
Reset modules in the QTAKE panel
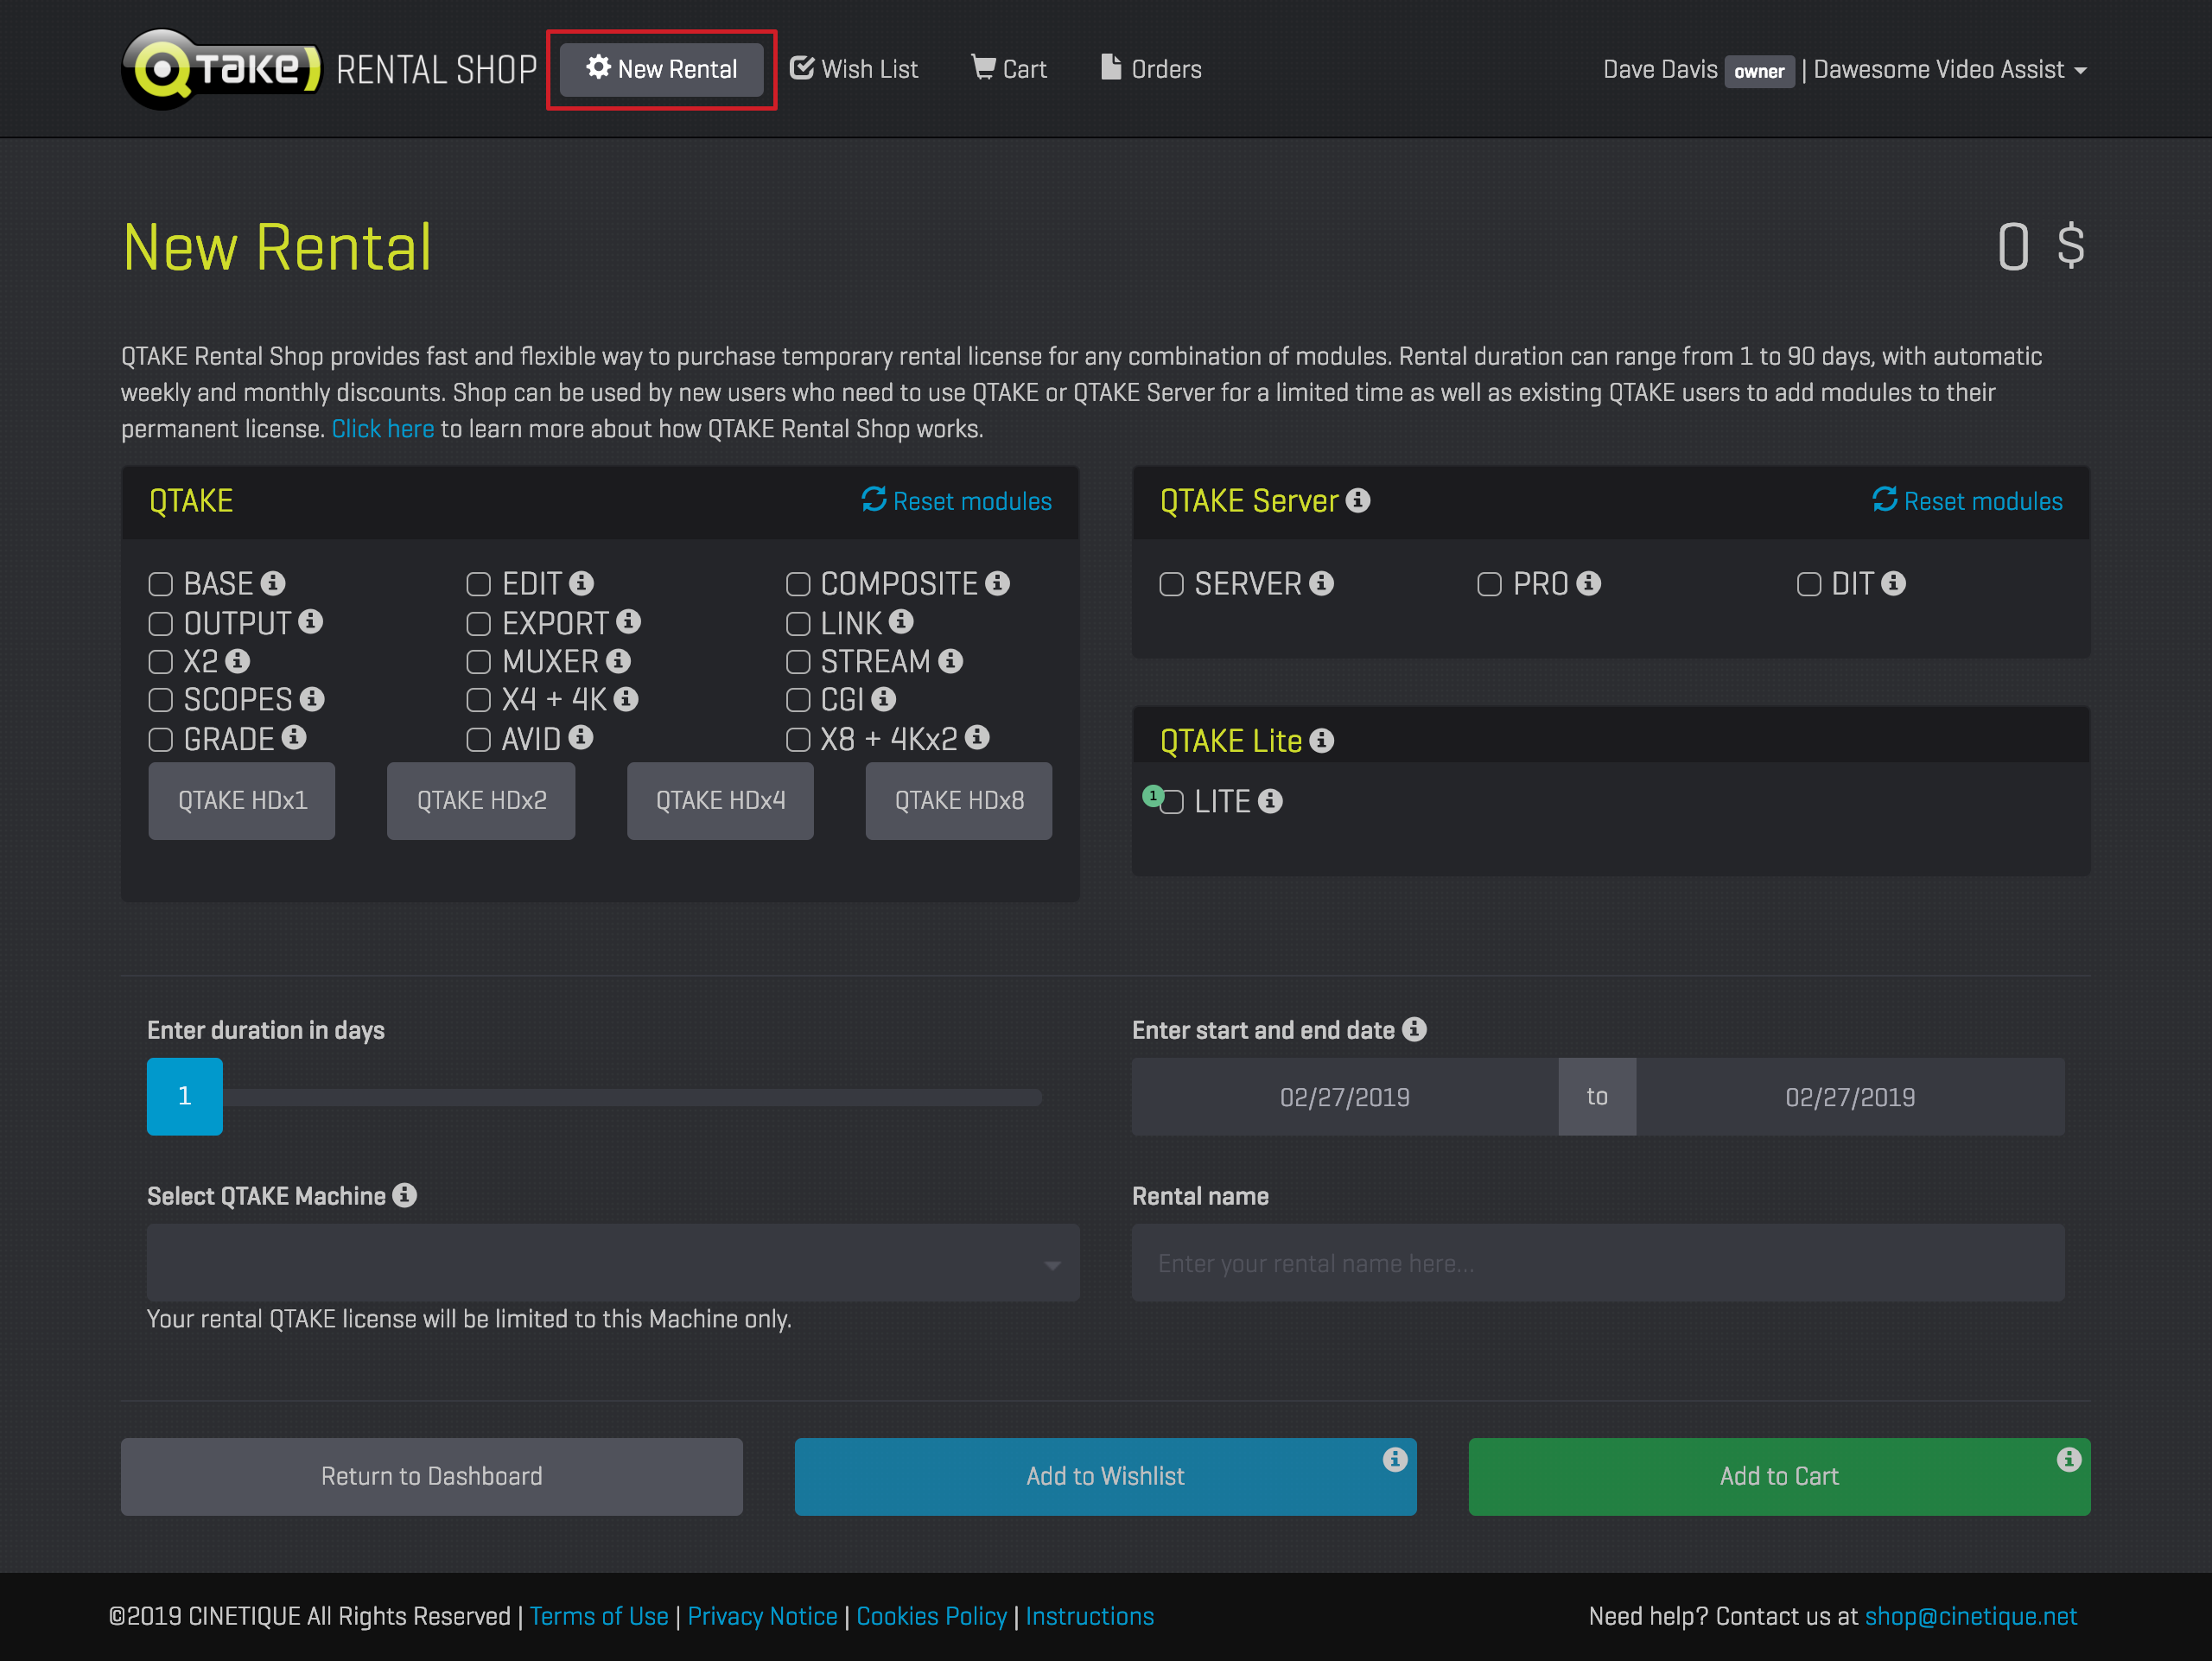coord(956,501)
